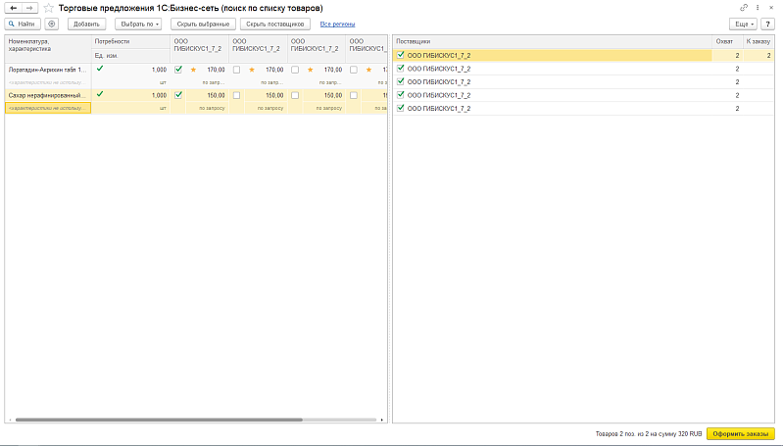Click the link icon in the title bar
This screenshot has height=446, width=783.
point(744,8)
